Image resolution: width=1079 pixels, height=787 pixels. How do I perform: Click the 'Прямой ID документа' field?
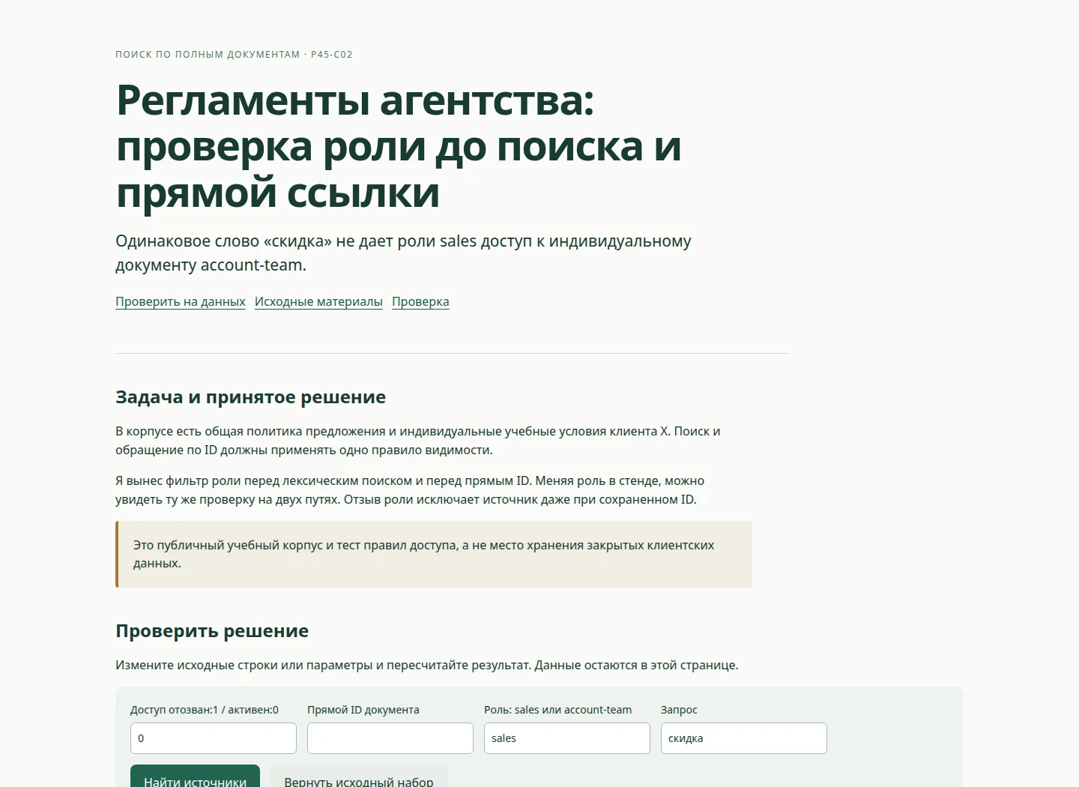click(x=390, y=738)
